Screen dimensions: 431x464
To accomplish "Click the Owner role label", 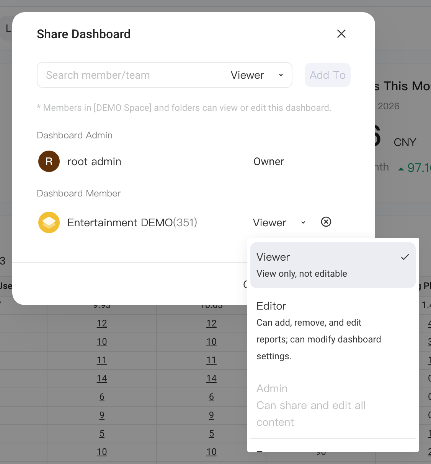I will (269, 162).
